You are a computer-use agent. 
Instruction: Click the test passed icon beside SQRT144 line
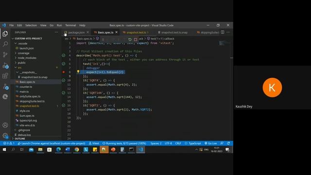(x=64, y=93)
